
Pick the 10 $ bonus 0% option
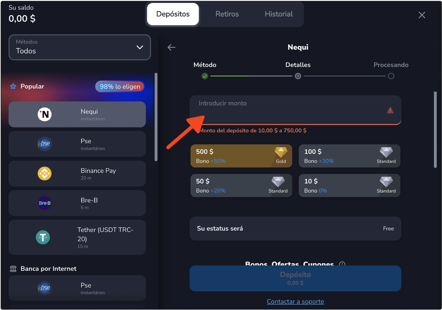(x=349, y=186)
